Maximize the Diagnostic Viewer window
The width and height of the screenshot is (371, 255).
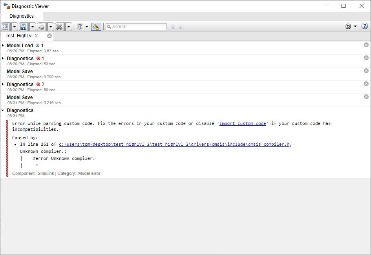[x=344, y=6]
